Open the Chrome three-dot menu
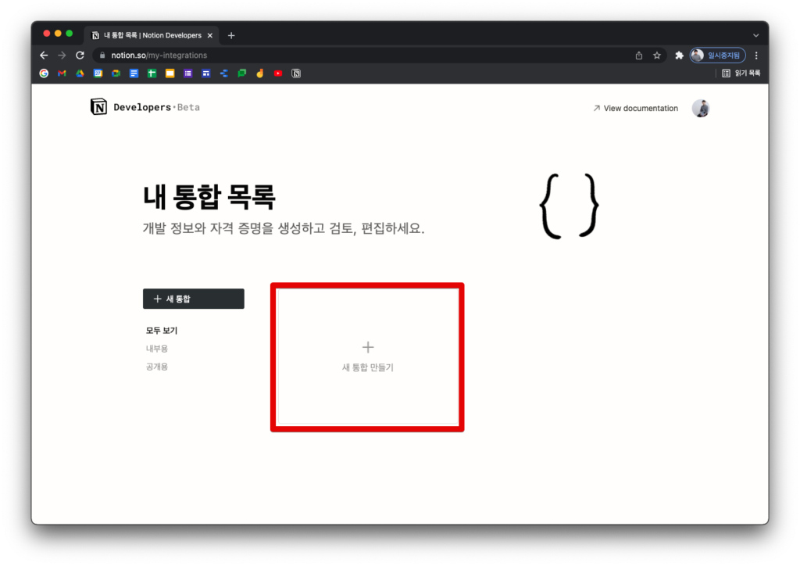This screenshot has width=800, height=566. click(756, 56)
